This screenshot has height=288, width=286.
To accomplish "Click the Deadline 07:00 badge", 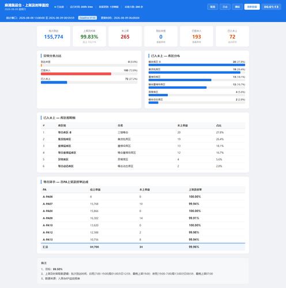I will tap(88, 18).
